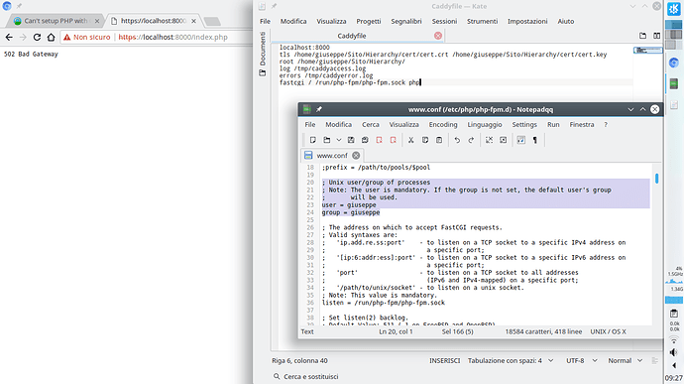Open new browser tab button

coord(212,21)
